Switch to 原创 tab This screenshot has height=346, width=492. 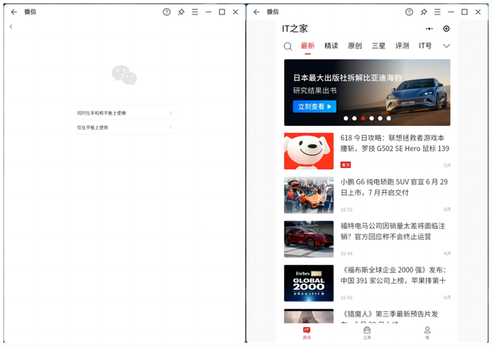tap(355, 46)
